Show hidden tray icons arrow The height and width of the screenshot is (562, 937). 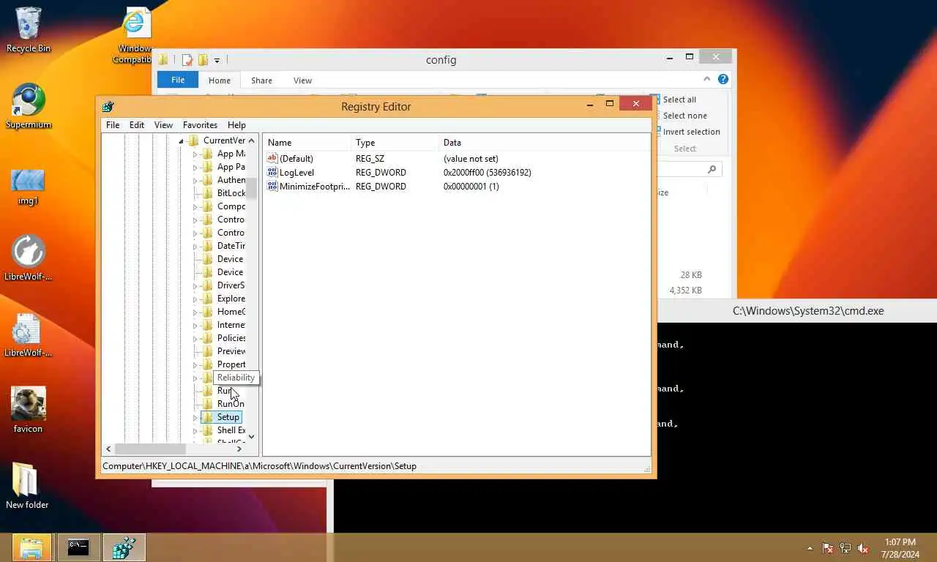810,548
